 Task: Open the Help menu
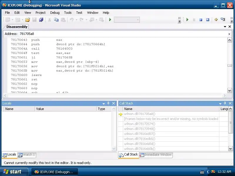tap(106, 13)
